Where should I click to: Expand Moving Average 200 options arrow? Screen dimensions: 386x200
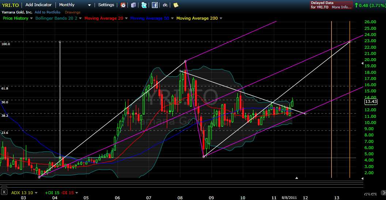pos(221,19)
